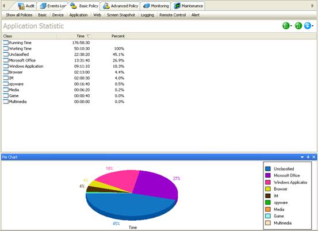Screen dimensions: 318x231
Task: Click the second green list icon
Action: (298, 26)
